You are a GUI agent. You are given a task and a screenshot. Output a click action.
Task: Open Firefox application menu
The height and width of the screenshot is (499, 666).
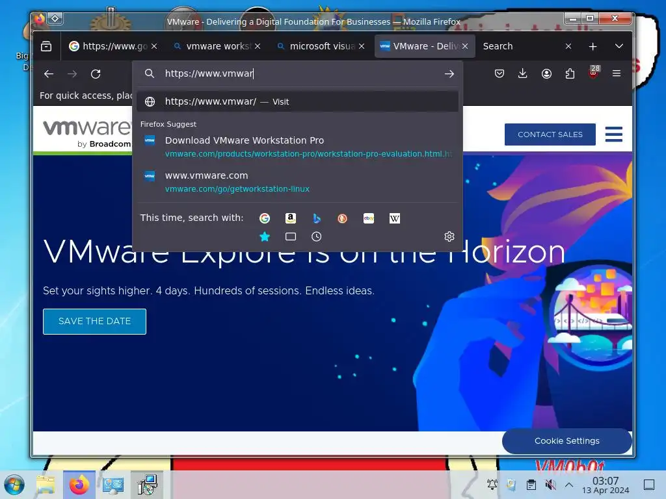click(617, 73)
